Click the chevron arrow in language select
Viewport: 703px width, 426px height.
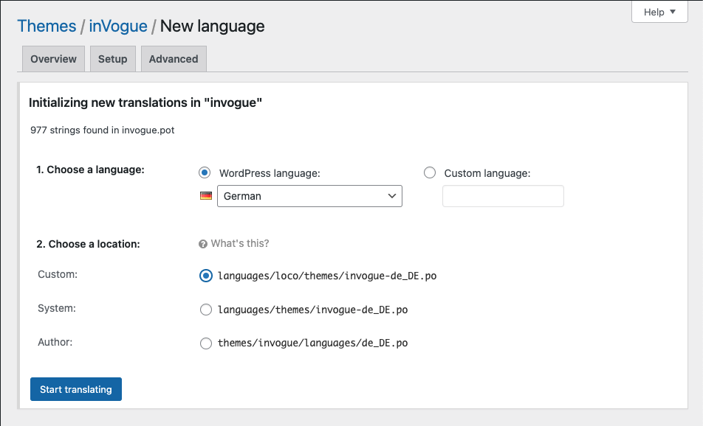coord(391,196)
